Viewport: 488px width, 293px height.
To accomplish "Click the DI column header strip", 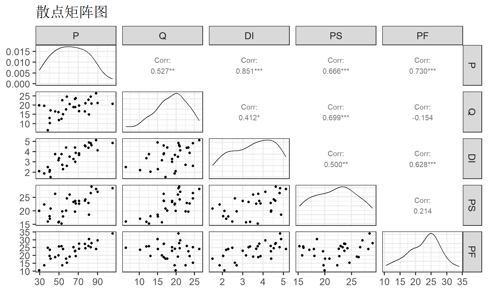I will point(249,36).
